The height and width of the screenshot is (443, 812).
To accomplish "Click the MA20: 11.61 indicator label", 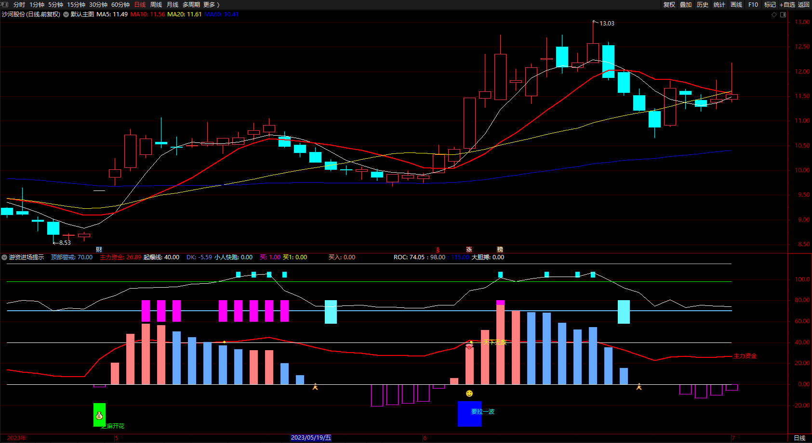I will pyautogui.click(x=185, y=14).
